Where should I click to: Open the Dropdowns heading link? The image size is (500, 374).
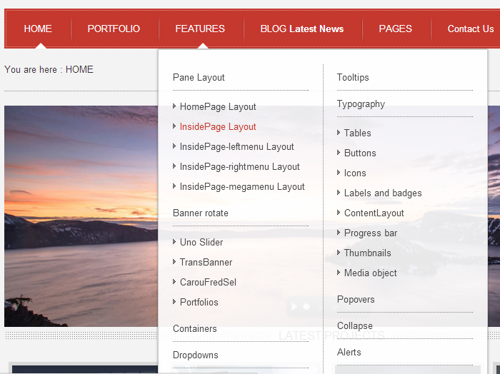click(x=196, y=355)
